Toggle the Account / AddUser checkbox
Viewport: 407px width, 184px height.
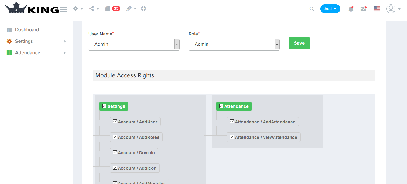[115, 122]
